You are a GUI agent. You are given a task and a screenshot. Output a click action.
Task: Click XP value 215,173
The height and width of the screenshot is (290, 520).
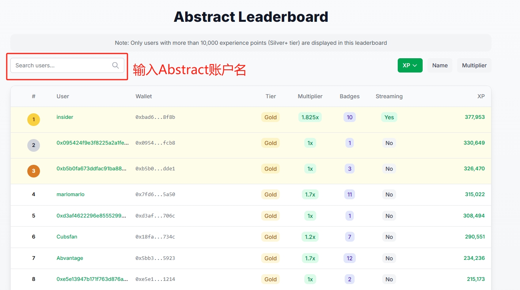[x=476, y=279]
